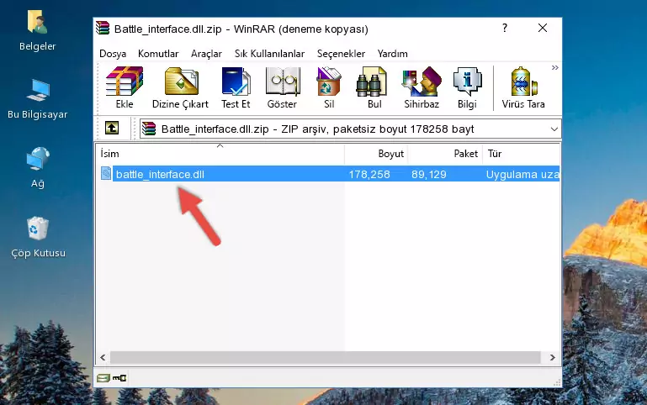
Task: Click the horizontal scrollbar right arrow
Action: (x=552, y=357)
